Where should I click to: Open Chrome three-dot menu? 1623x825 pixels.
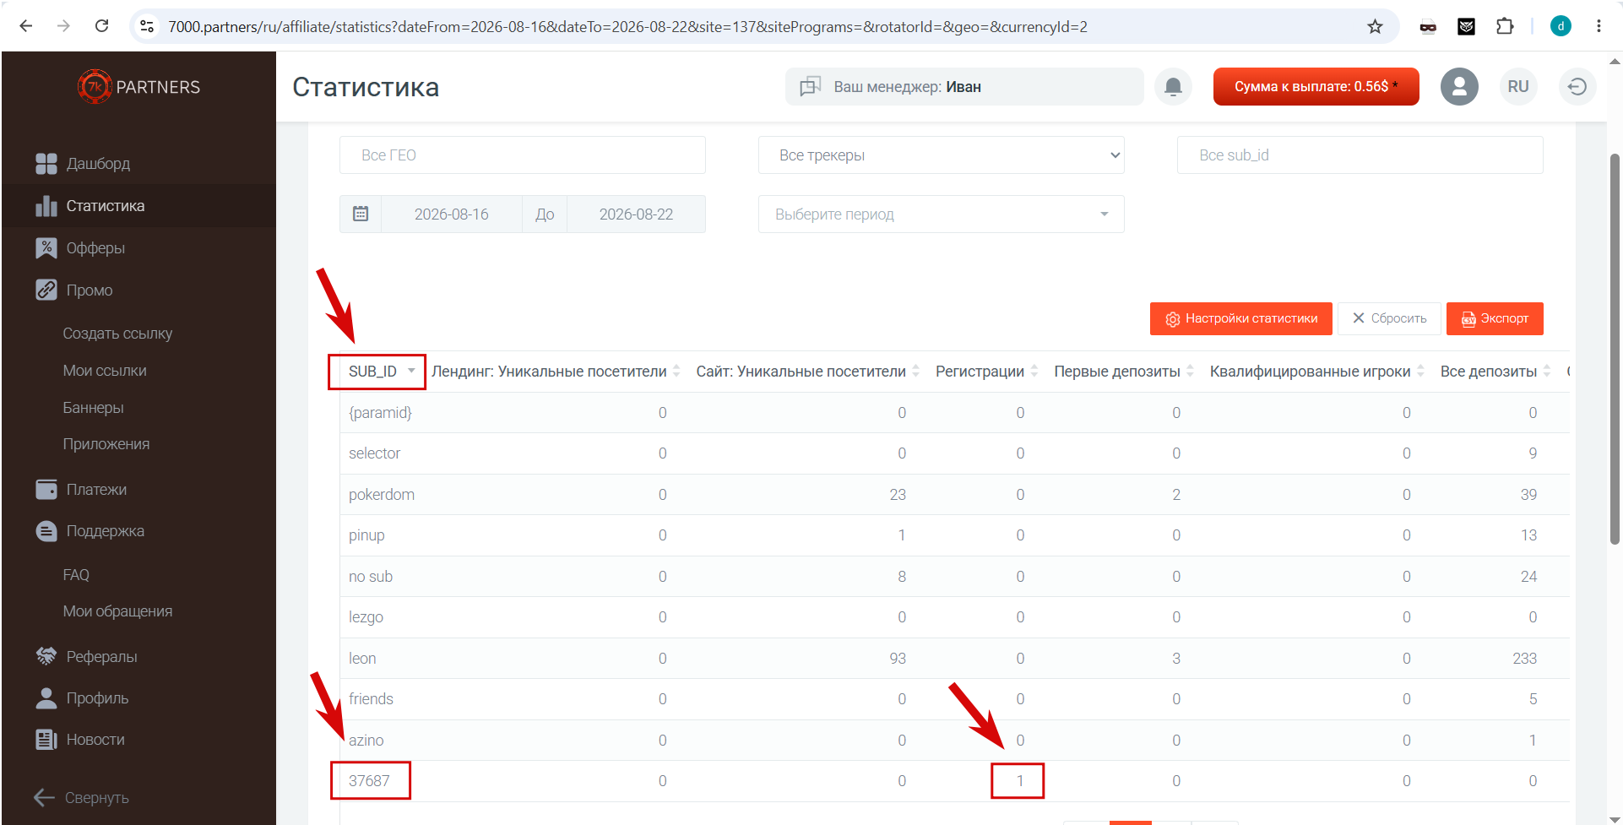1599,26
